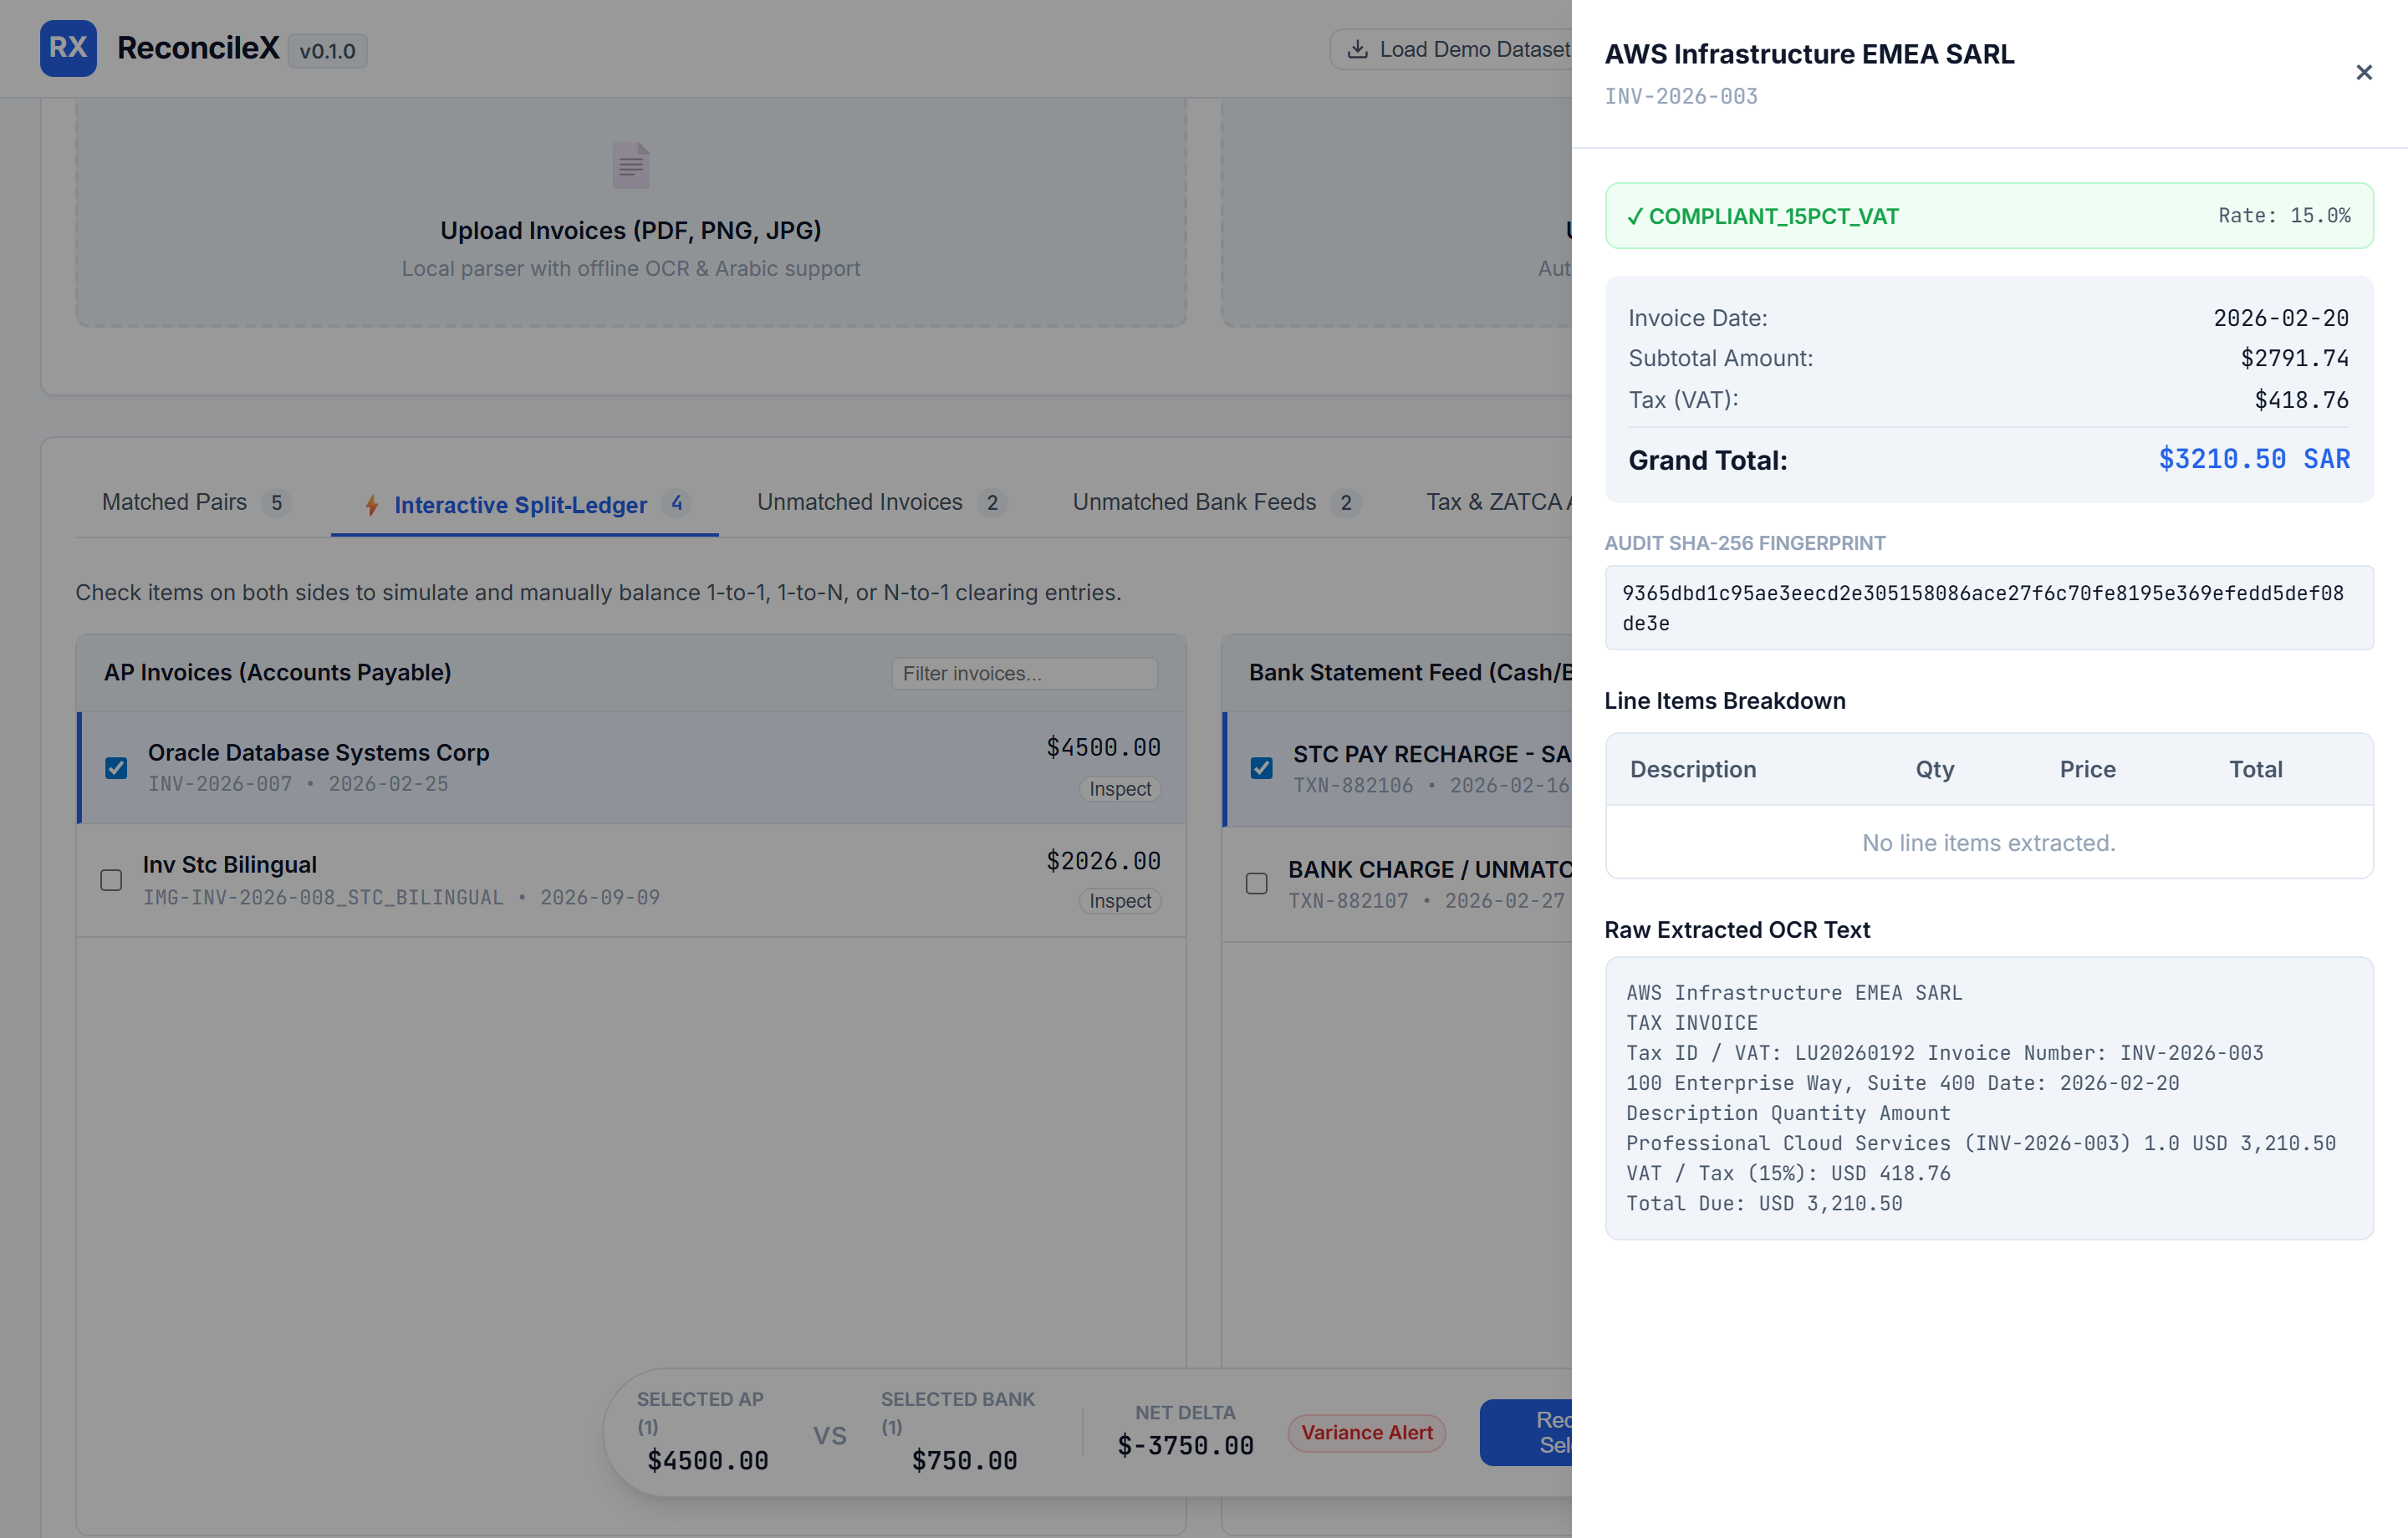Click the Rate: 15.0% label
Viewport: 2408px width, 1538px height.
point(2284,215)
